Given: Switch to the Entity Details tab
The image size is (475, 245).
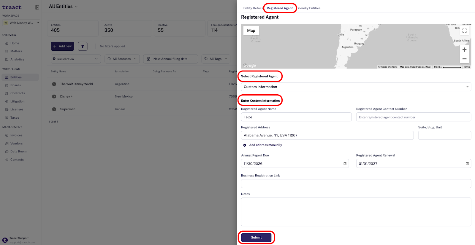Looking at the screenshot, I should tap(253, 8).
